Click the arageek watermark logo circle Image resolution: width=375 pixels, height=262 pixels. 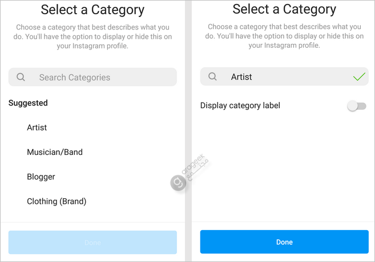pyautogui.click(x=178, y=183)
